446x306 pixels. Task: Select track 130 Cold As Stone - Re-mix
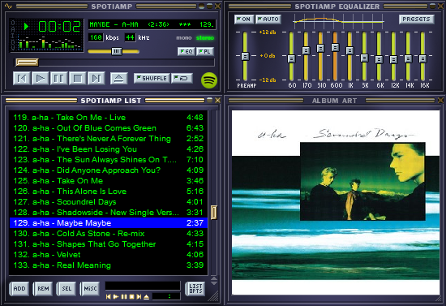109,234
